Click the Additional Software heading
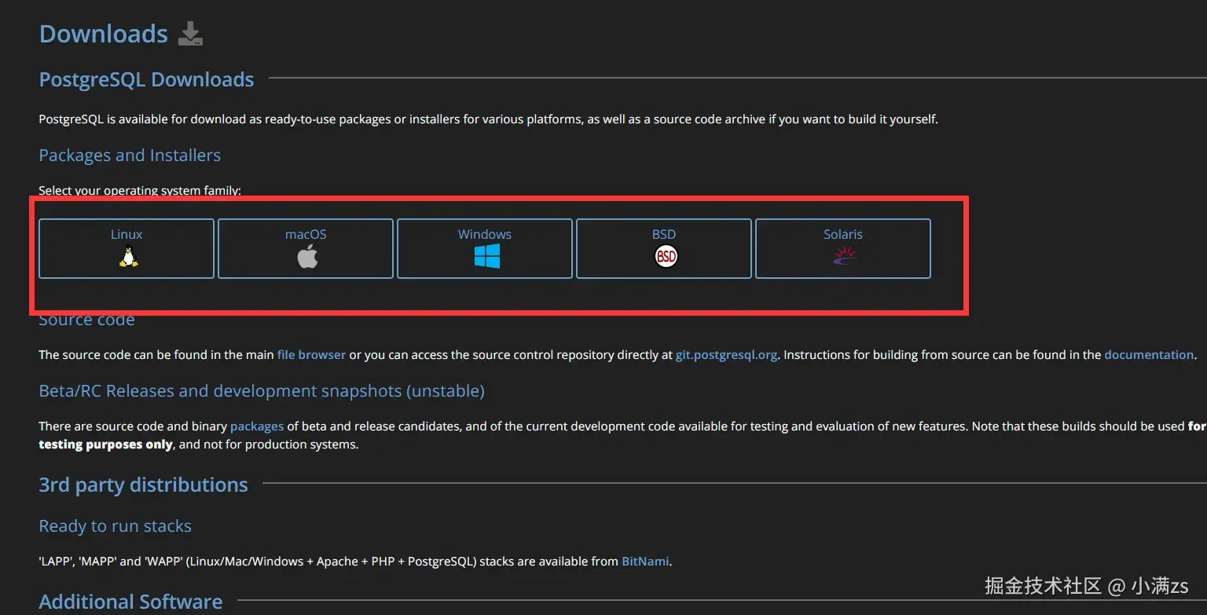 pos(131,602)
